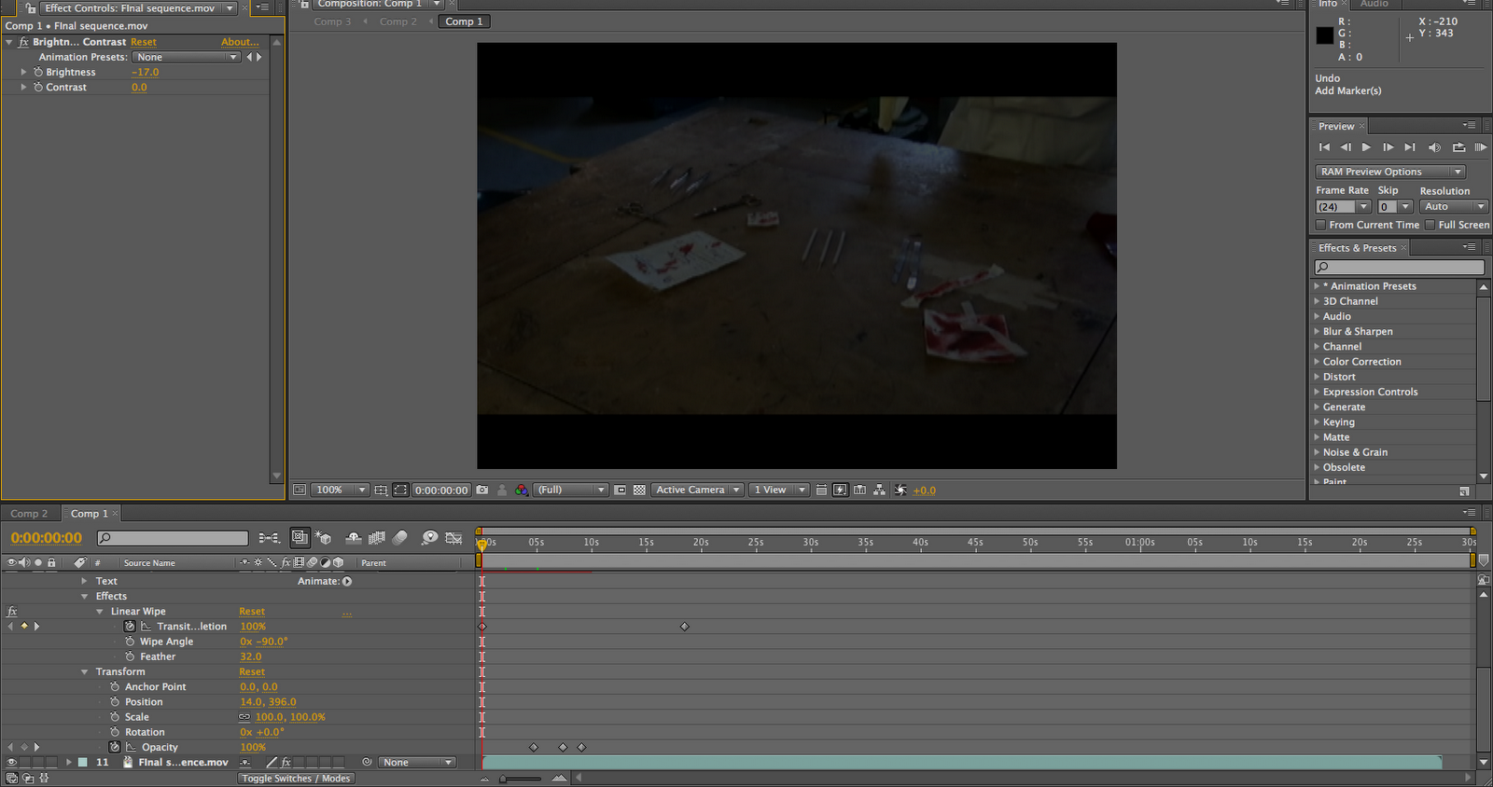Toggle Mask and Shape Path Visibility icon
This screenshot has width=1493, height=787.
pyautogui.click(x=400, y=490)
